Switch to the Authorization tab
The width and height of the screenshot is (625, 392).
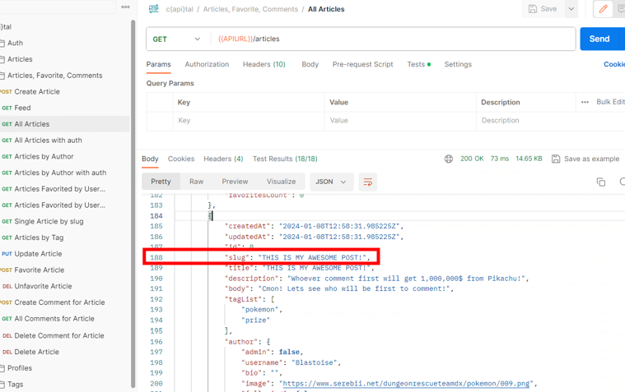tap(207, 64)
